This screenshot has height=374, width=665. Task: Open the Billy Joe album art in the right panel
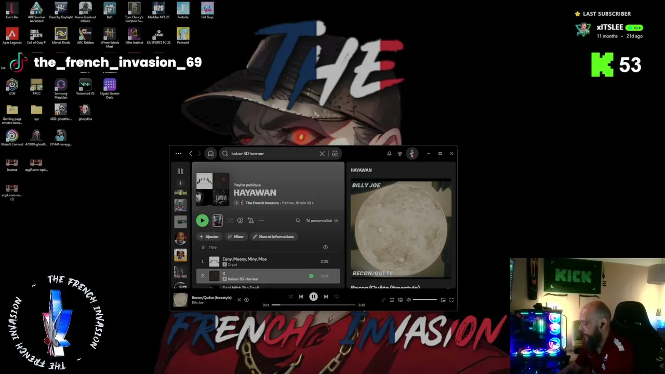[401, 229]
